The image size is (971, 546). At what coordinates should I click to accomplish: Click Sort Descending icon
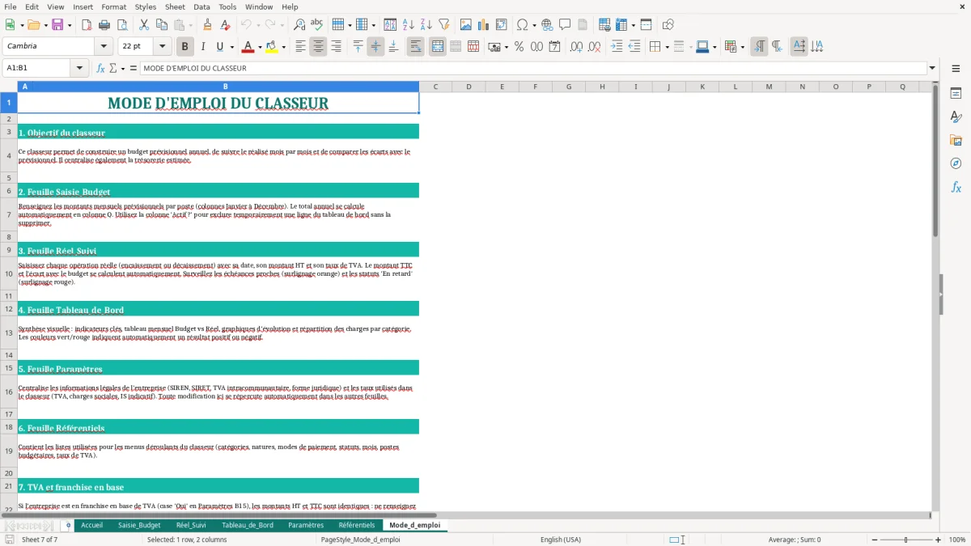click(x=426, y=25)
